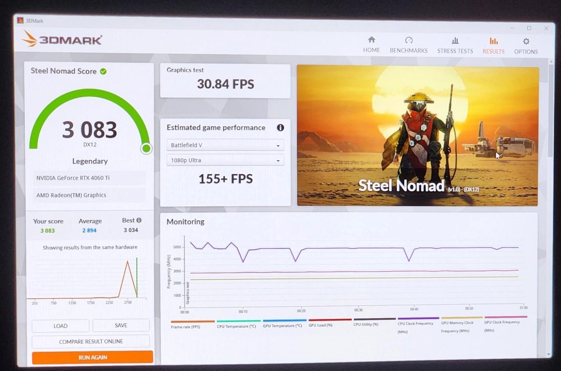Click the info icon beside Estimated game performance
The width and height of the screenshot is (561, 371).
pyautogui.click(x=280, y=127)
